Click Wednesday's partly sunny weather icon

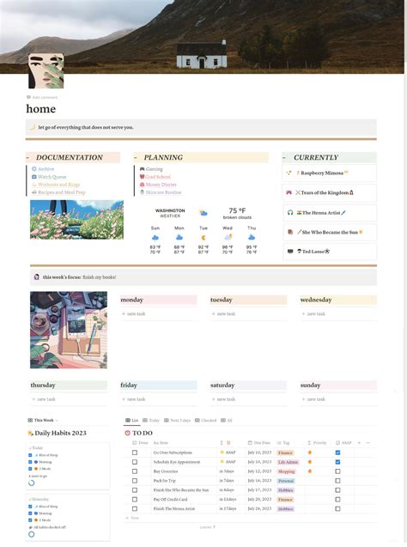coord(228,238)
